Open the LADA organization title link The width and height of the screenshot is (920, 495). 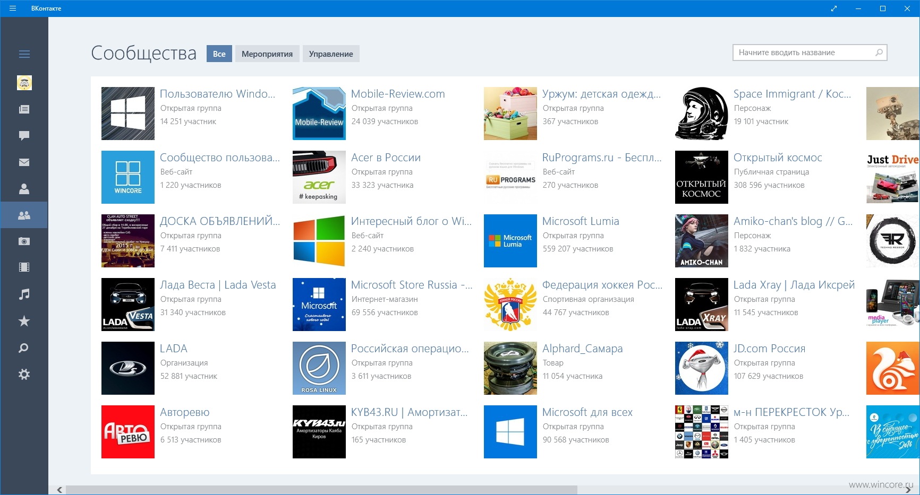174,349
